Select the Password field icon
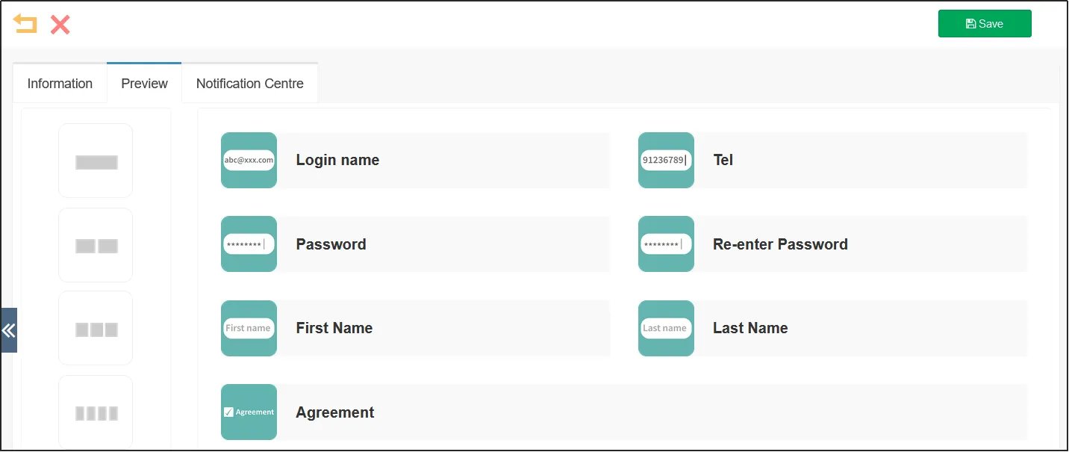 coord(249,244)
